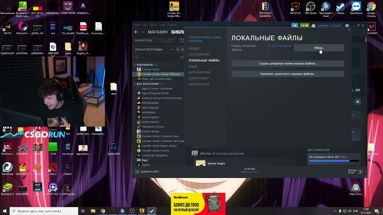Open Steam desktop shortcut icon

[x=341, y=8]
